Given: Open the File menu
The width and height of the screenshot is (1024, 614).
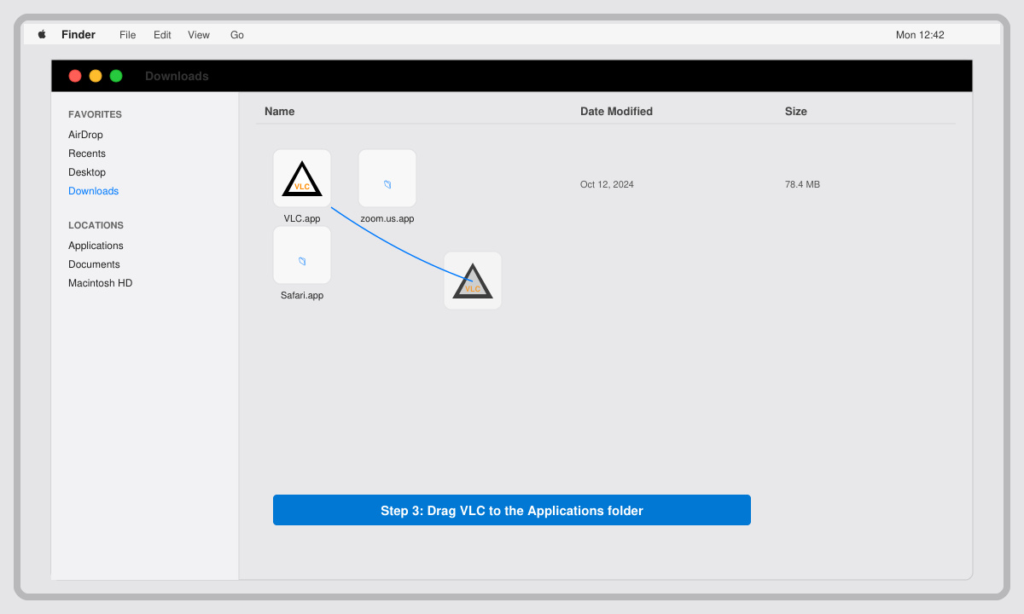Looking at the screenshot, I should 128,35.
